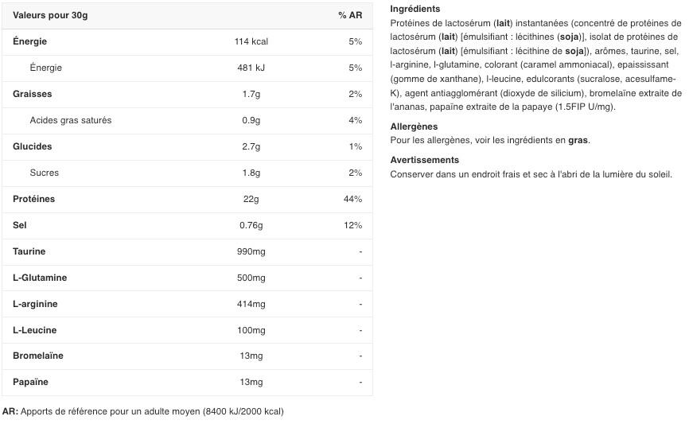Select the 'Sel' row label
The height and width of the screenshot is (424, 689).
pos(20,225)
